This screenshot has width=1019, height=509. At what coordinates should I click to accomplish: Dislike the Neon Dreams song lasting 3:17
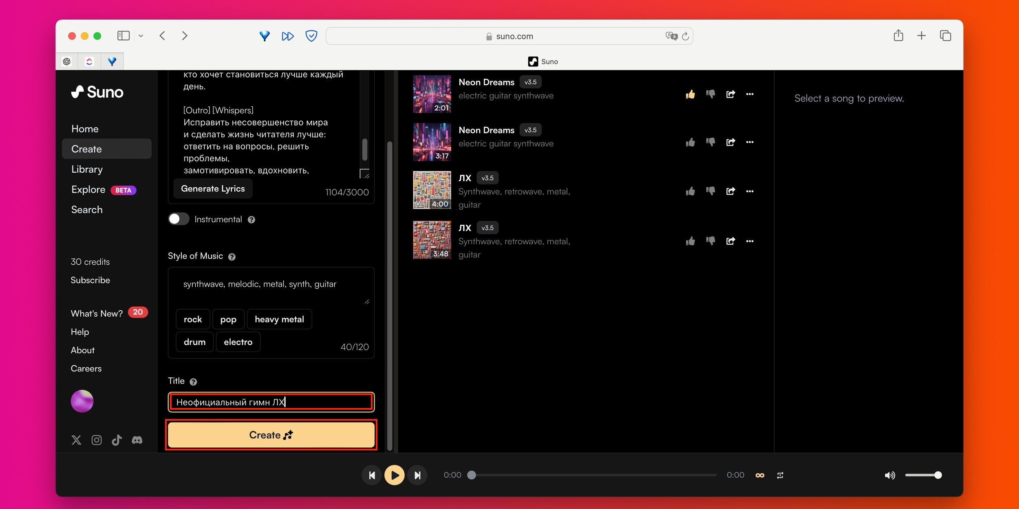point(710,142)
